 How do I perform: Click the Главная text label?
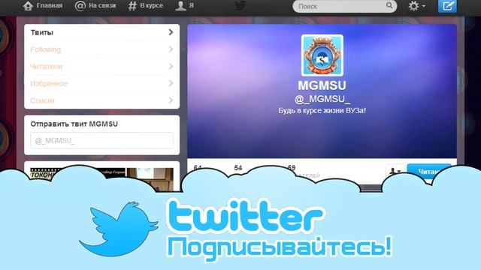[50, 5]
